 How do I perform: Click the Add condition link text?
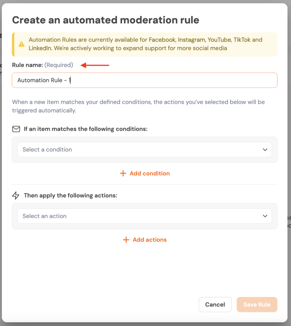pos(149,174)
